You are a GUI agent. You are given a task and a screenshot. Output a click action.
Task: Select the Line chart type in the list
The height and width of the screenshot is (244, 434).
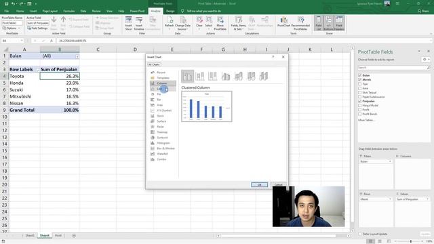(x=163, y=89)
